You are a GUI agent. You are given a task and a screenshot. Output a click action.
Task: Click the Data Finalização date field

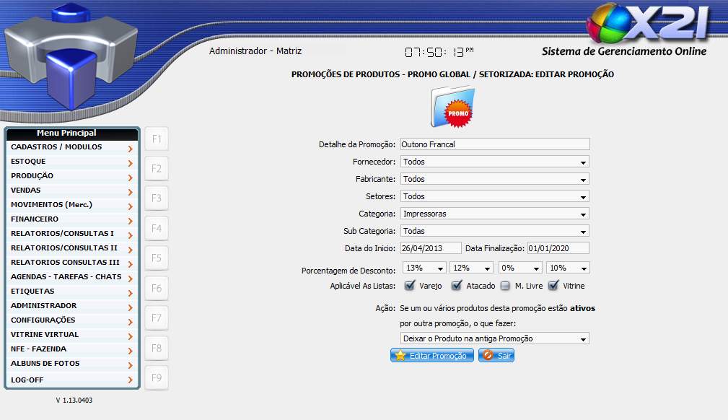coord(558,248)
